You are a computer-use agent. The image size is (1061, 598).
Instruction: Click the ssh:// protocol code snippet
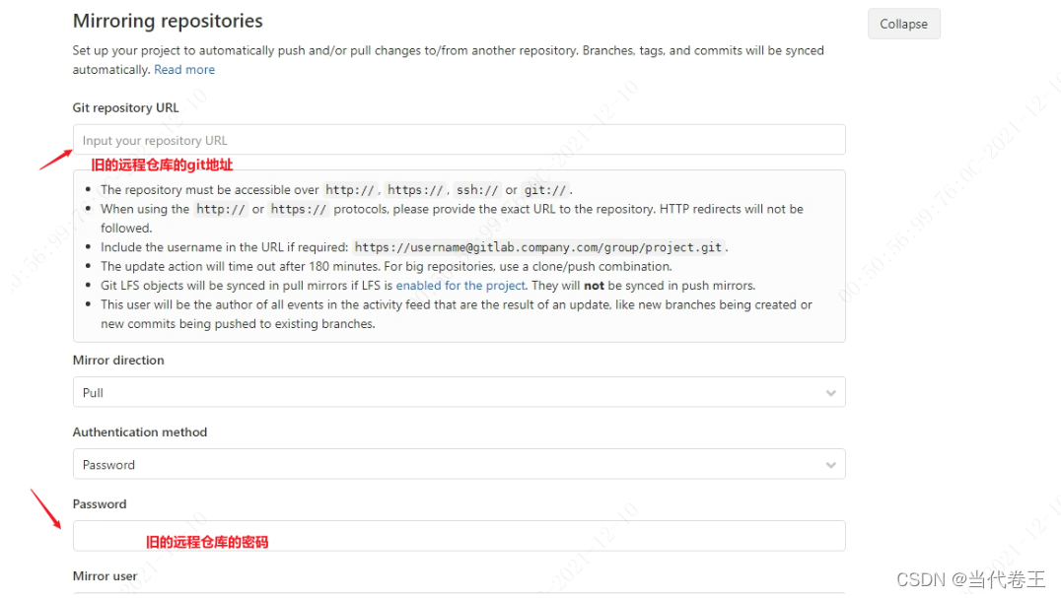point(477,190)
